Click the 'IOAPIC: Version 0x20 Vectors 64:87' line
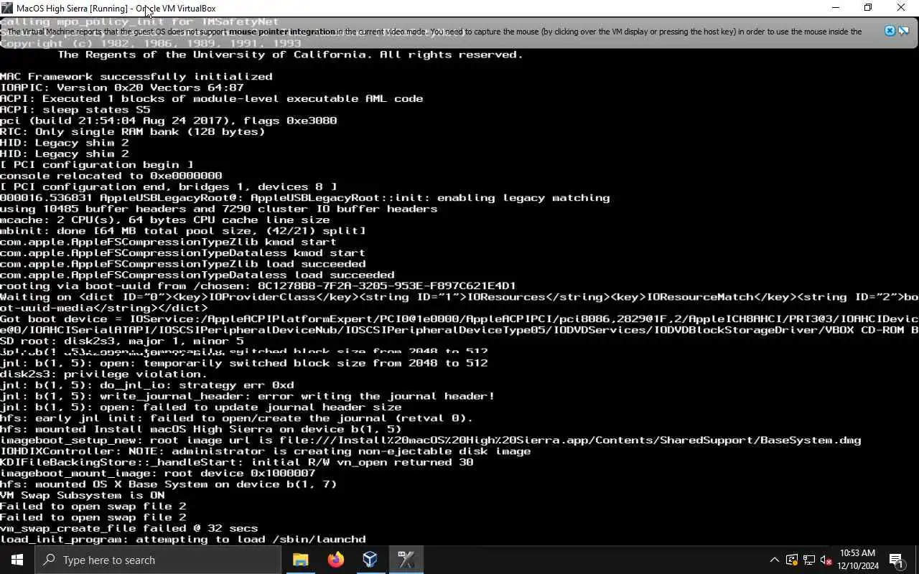This screenshot has height=574, width=919. 122,88
